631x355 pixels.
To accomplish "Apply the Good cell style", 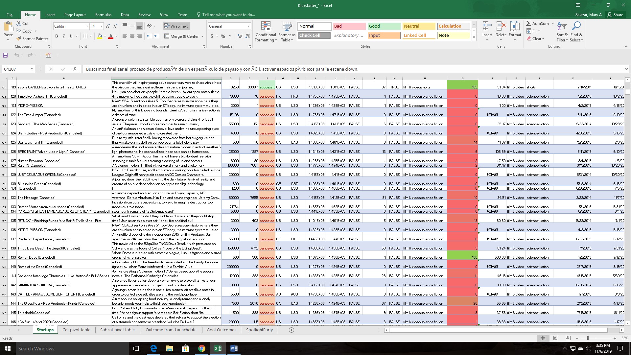I will [x=384, y=26].
